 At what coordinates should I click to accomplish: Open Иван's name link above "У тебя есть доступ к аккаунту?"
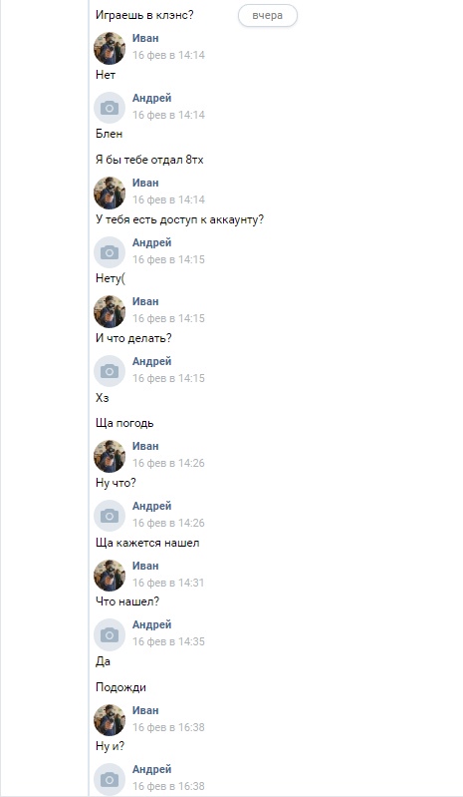tap(145, 183)
